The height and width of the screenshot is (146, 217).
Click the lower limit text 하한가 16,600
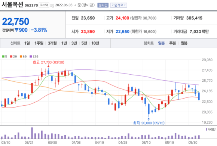pyautogui.click(x=143, y=32)
